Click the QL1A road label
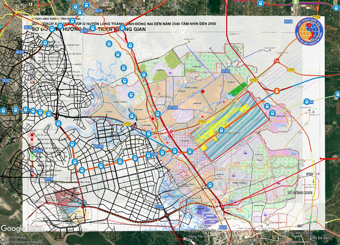340x245 pixels. (19, 52)
